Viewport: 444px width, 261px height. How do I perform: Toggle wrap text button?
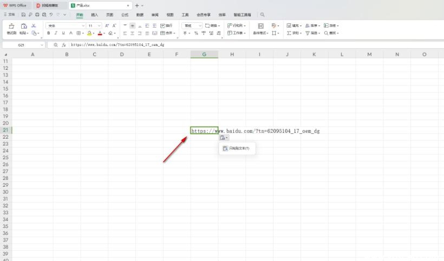coord(166,26)
